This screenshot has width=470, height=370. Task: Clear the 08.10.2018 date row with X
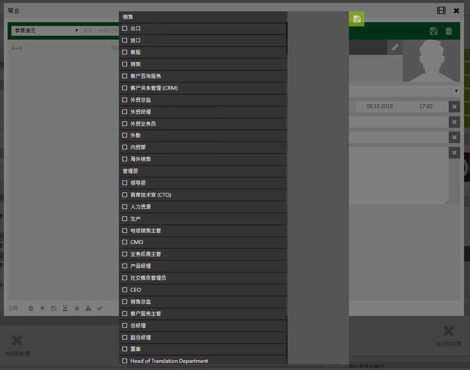[454, 107]
